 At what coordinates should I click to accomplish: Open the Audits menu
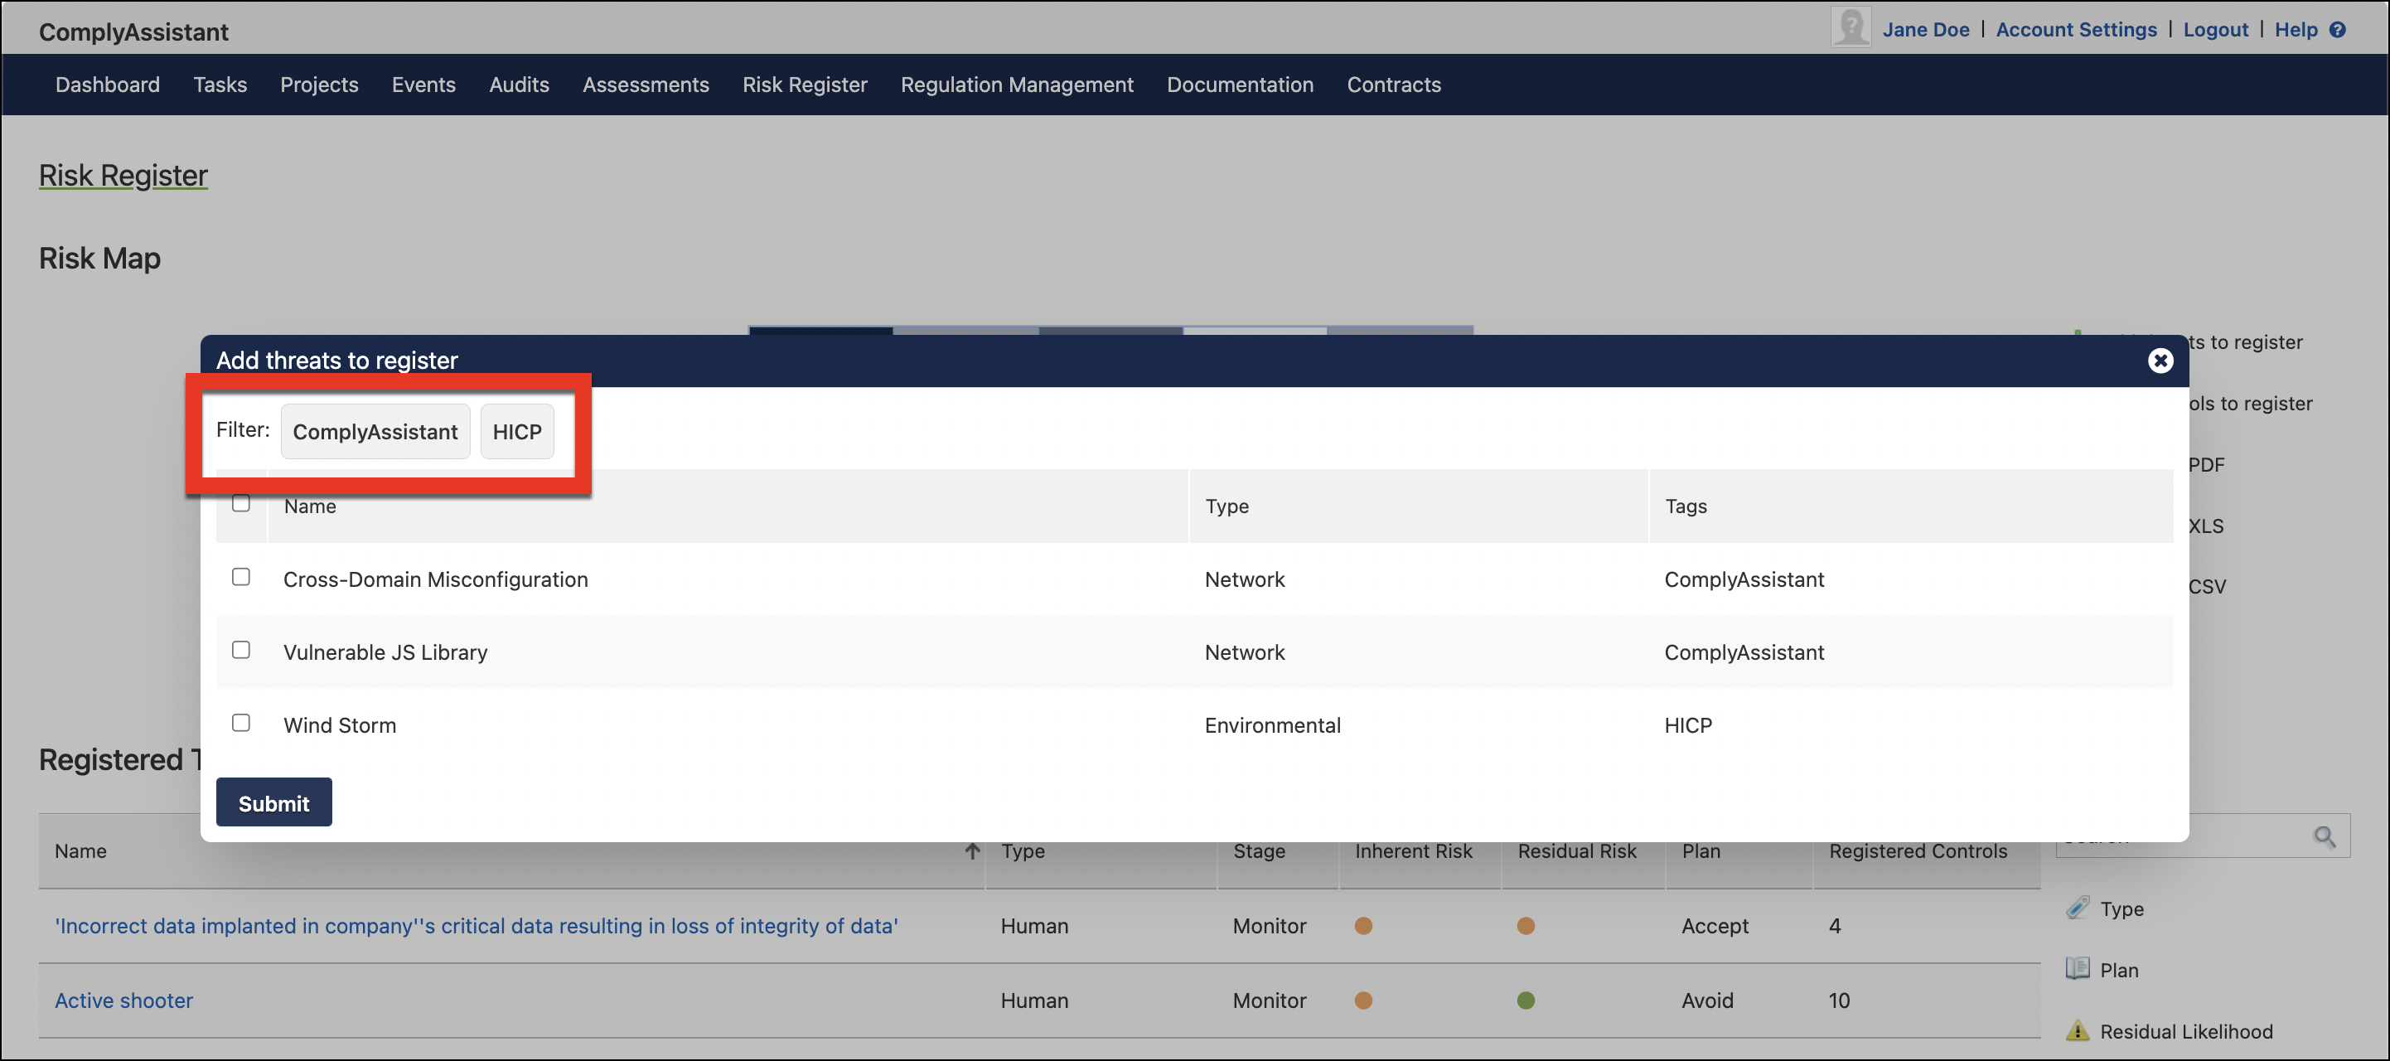tap(519, 85)
